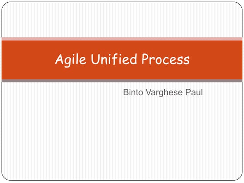Click "Binto" in the subtitle
The width and height of the screenshot is (244, 183).
(x=132, y=93)
